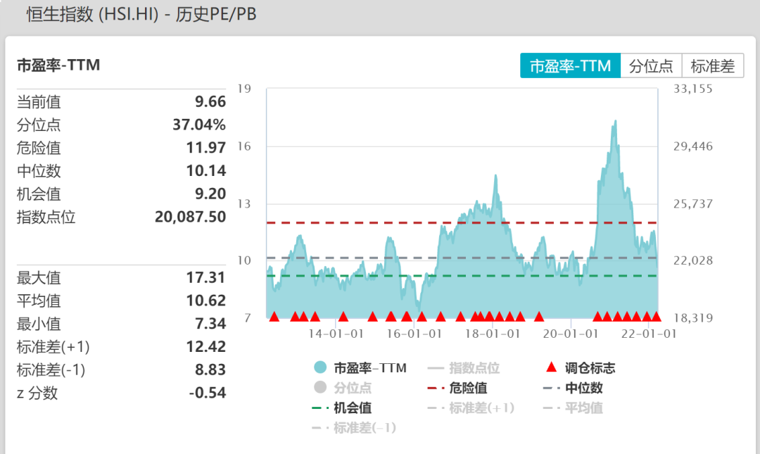Viewport: 760px width, 454px height.
Task: Switch to the 标准差 tab
Action: coord(712,65)
